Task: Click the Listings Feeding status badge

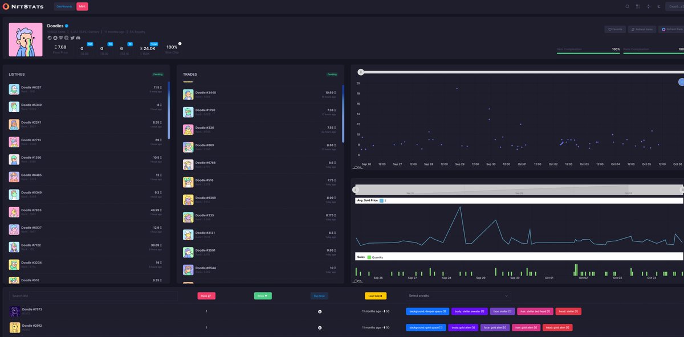Action: pos(158,74)
